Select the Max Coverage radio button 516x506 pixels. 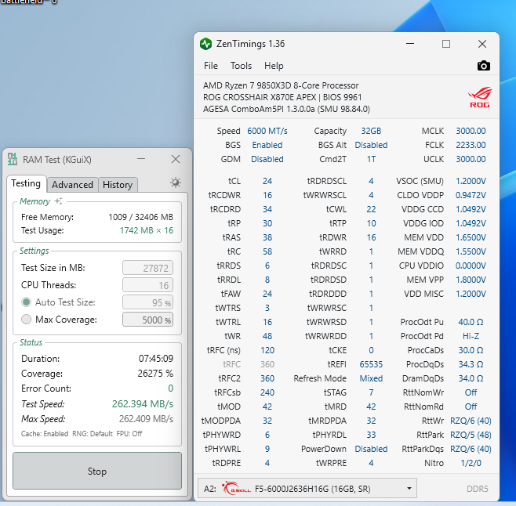[27, 319]
